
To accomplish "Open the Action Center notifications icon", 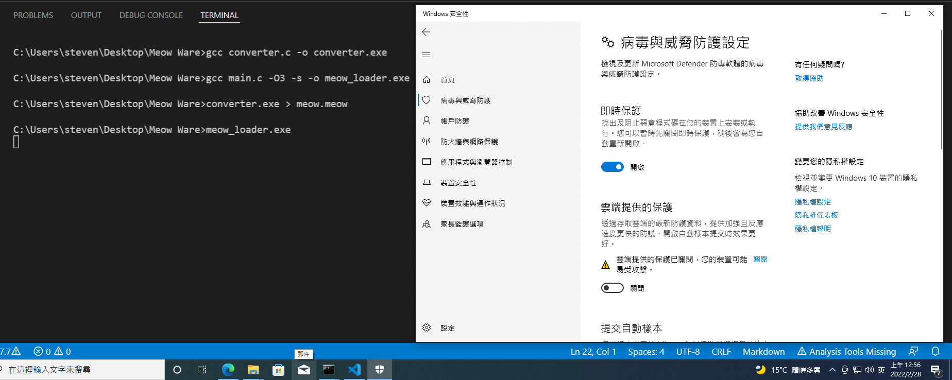I will 936,370.
